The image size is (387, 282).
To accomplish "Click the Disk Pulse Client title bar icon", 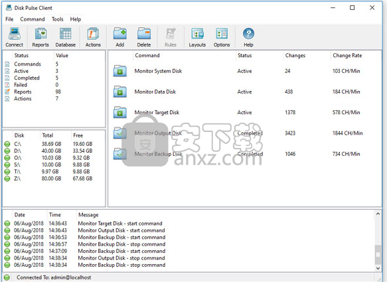I will [9, 8].
